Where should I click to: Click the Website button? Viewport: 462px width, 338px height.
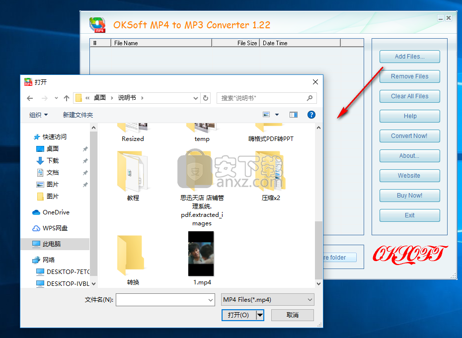tap(409, 176)
